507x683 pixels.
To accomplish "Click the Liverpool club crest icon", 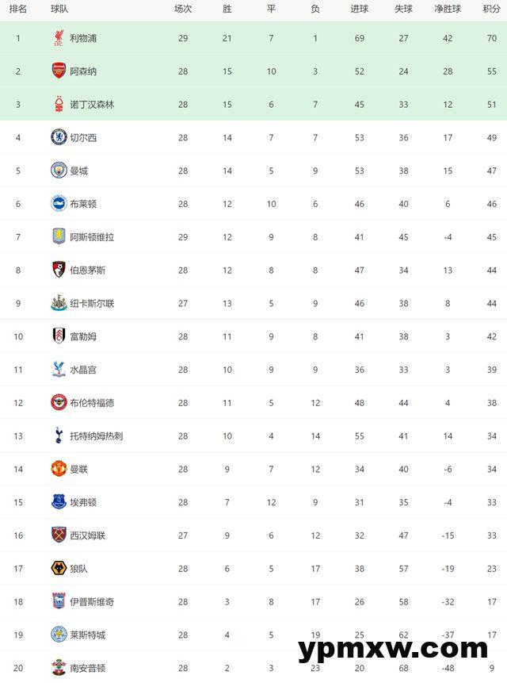I will click(59, 38).
